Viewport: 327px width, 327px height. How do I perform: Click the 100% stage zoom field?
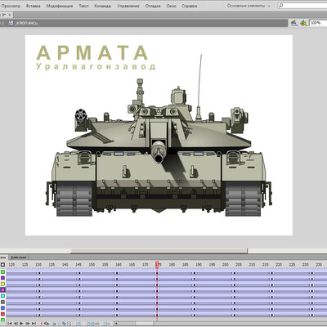[x=318, y=23]
